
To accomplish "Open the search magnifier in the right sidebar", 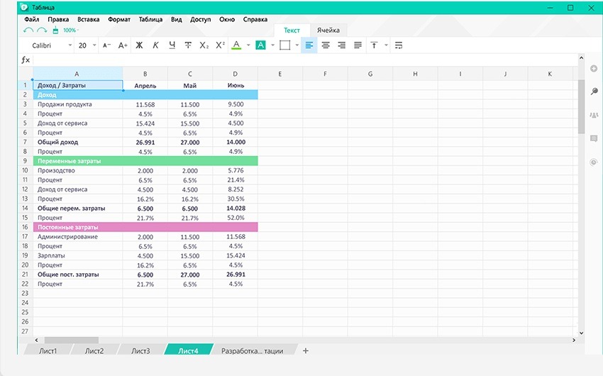I will click(x=594, y=92).
